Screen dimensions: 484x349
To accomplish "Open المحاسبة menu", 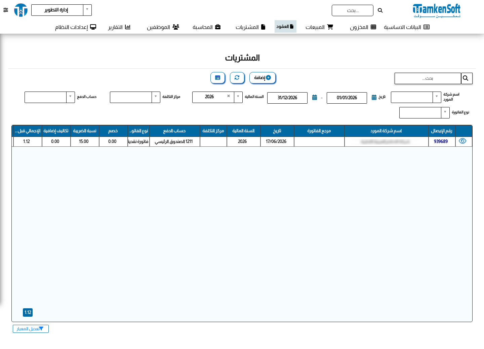I will [x=207, y=27].
